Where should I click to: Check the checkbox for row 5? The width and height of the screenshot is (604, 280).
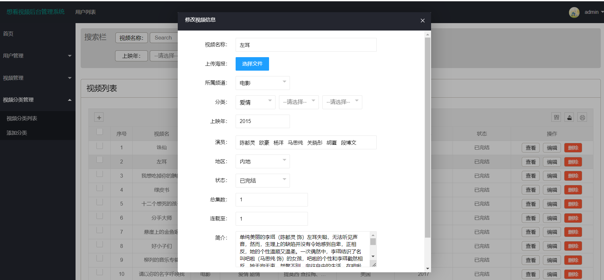(x=100, y=202)
